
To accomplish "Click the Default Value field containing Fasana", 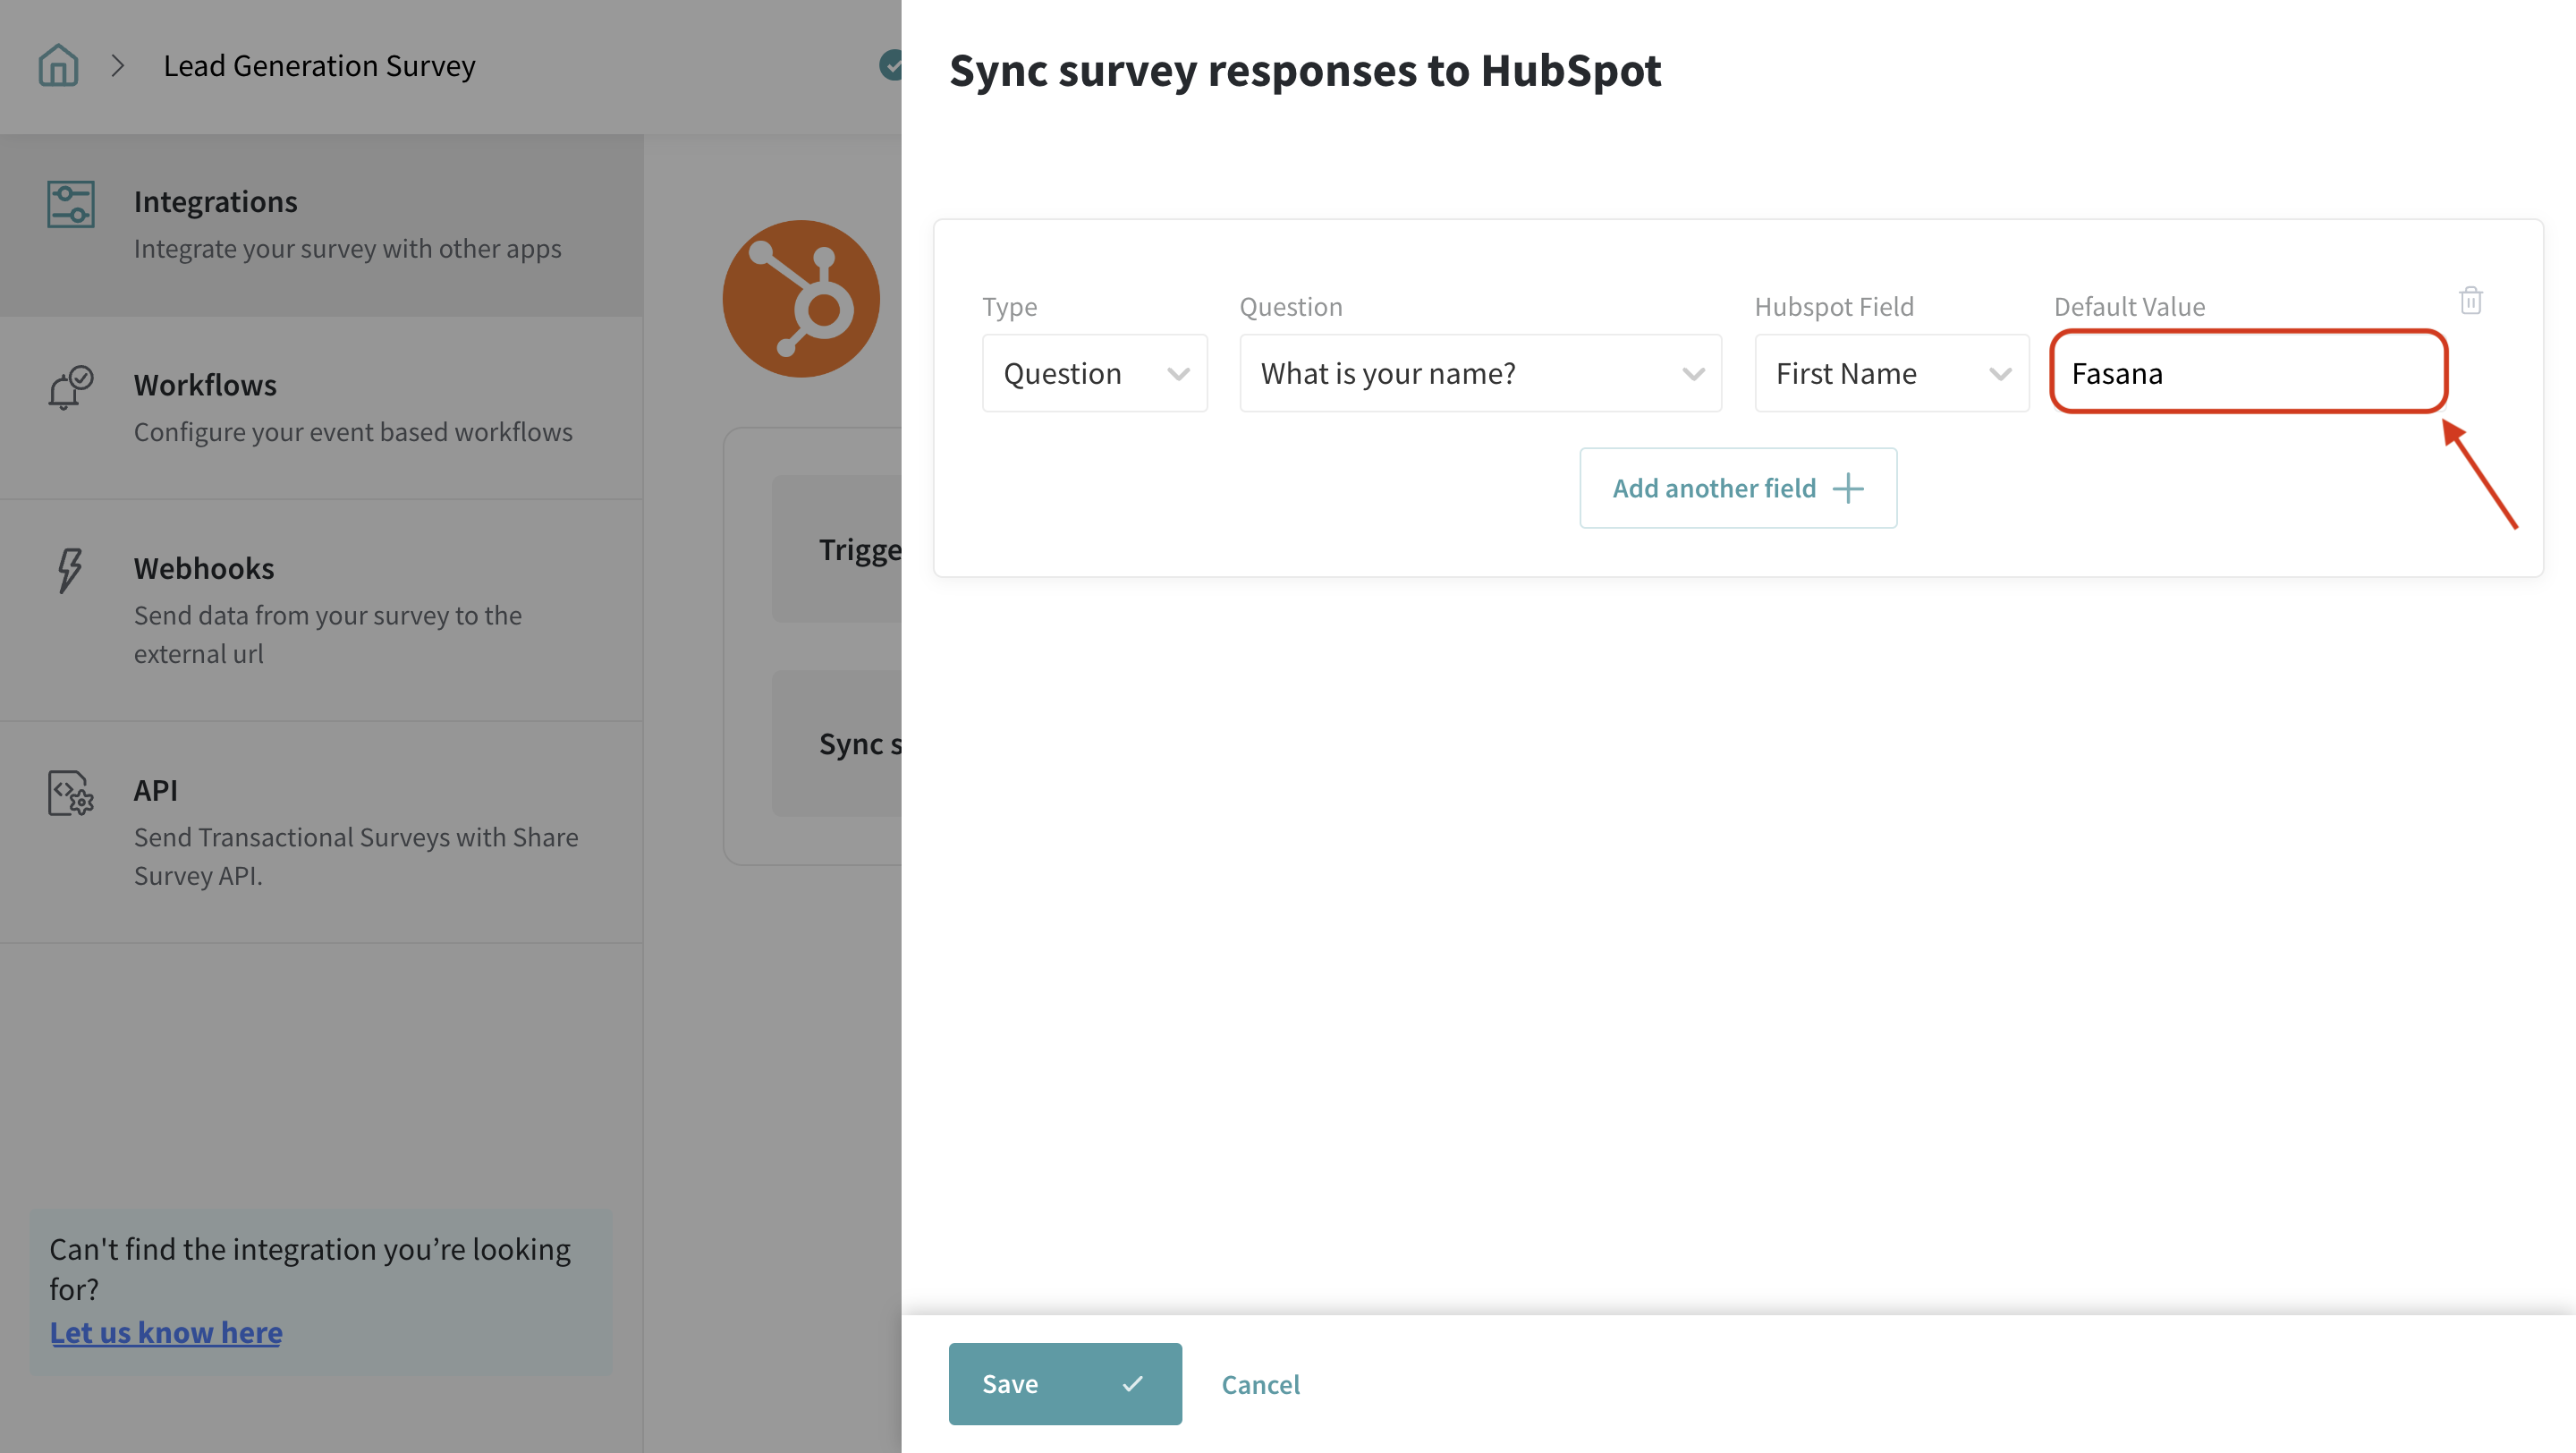I will (2247, 373).
